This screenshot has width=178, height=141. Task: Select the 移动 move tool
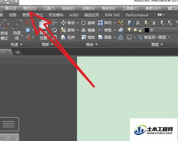point(68,23)
